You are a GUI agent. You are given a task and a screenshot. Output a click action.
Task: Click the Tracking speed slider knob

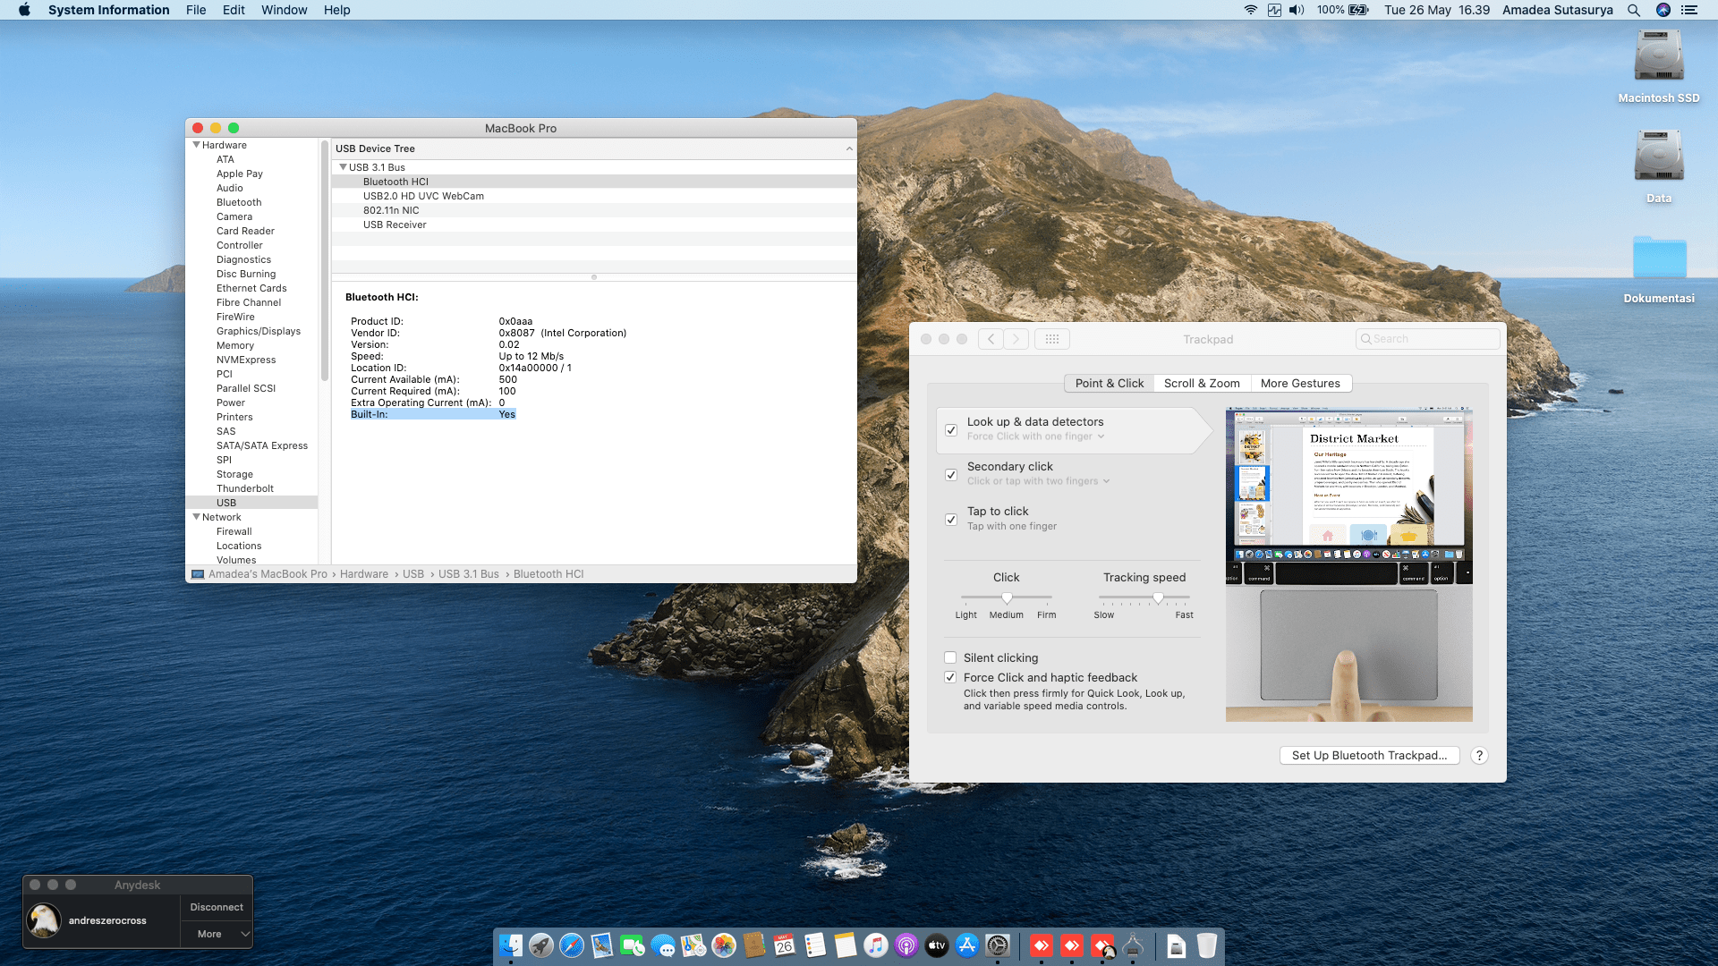tap(1159, 597)
